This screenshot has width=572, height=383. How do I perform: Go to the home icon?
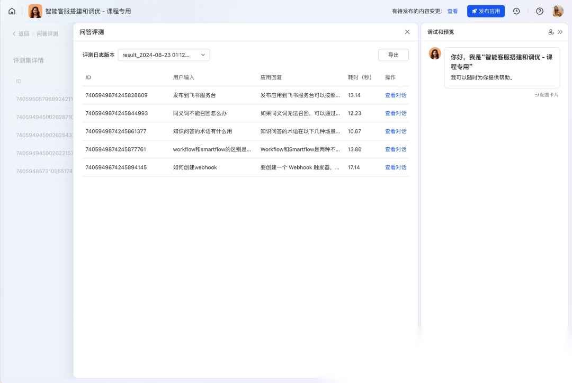pos(12,11)
